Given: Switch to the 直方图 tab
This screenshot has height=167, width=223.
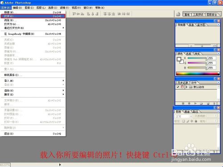Looking at the screenshot, I should pos(201,25).
